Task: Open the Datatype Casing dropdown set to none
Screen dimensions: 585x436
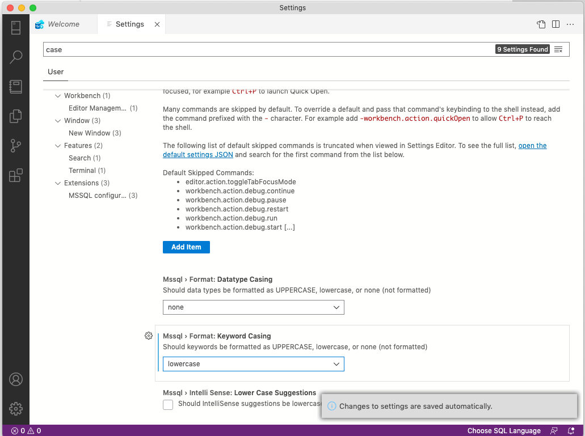Action: [253, 307]
